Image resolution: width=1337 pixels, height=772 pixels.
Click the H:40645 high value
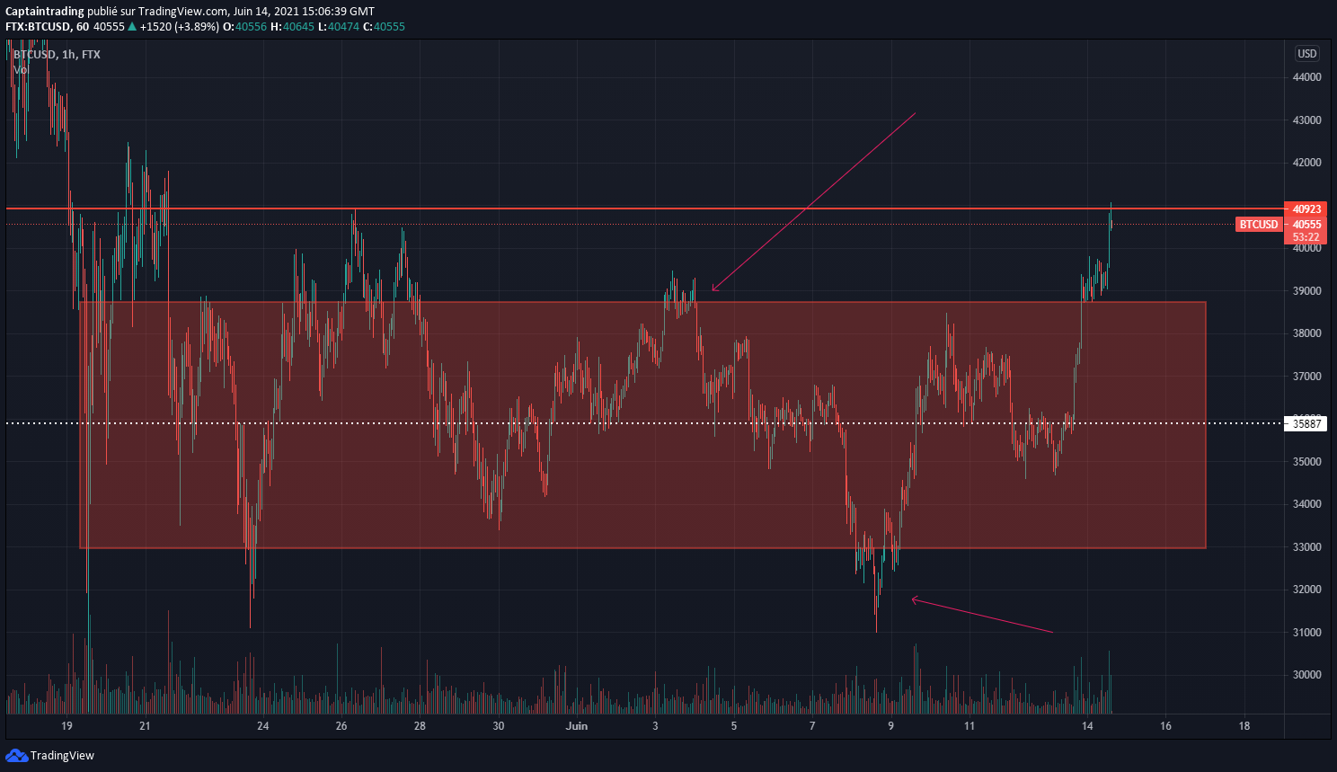point(292,27)
